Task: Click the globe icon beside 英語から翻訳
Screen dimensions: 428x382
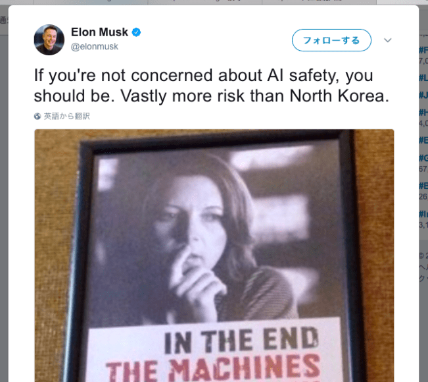Action: tap(37, 116)
